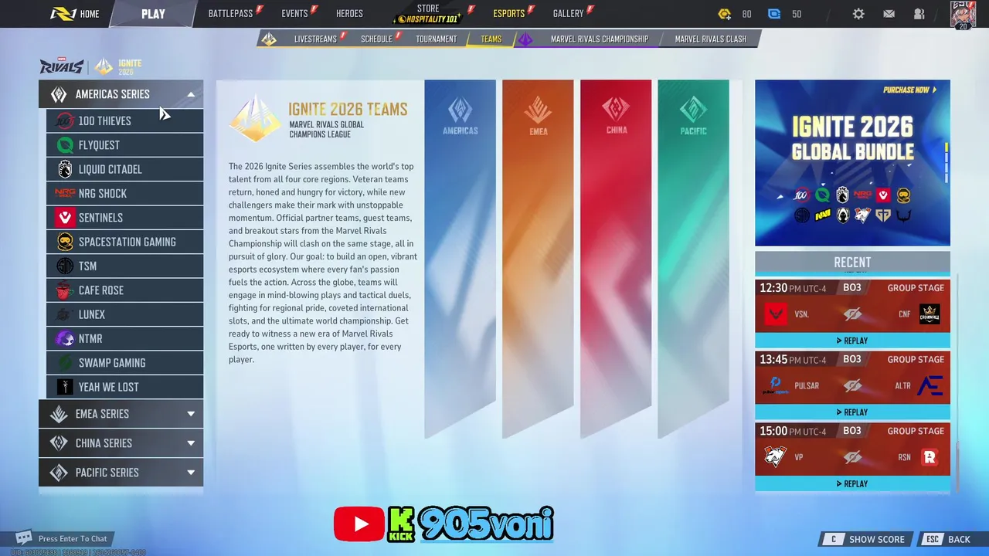This screenshot has height=556, width=989.
Task: Click the Press Enter To Chat field
Action: (x=73, y=538)
